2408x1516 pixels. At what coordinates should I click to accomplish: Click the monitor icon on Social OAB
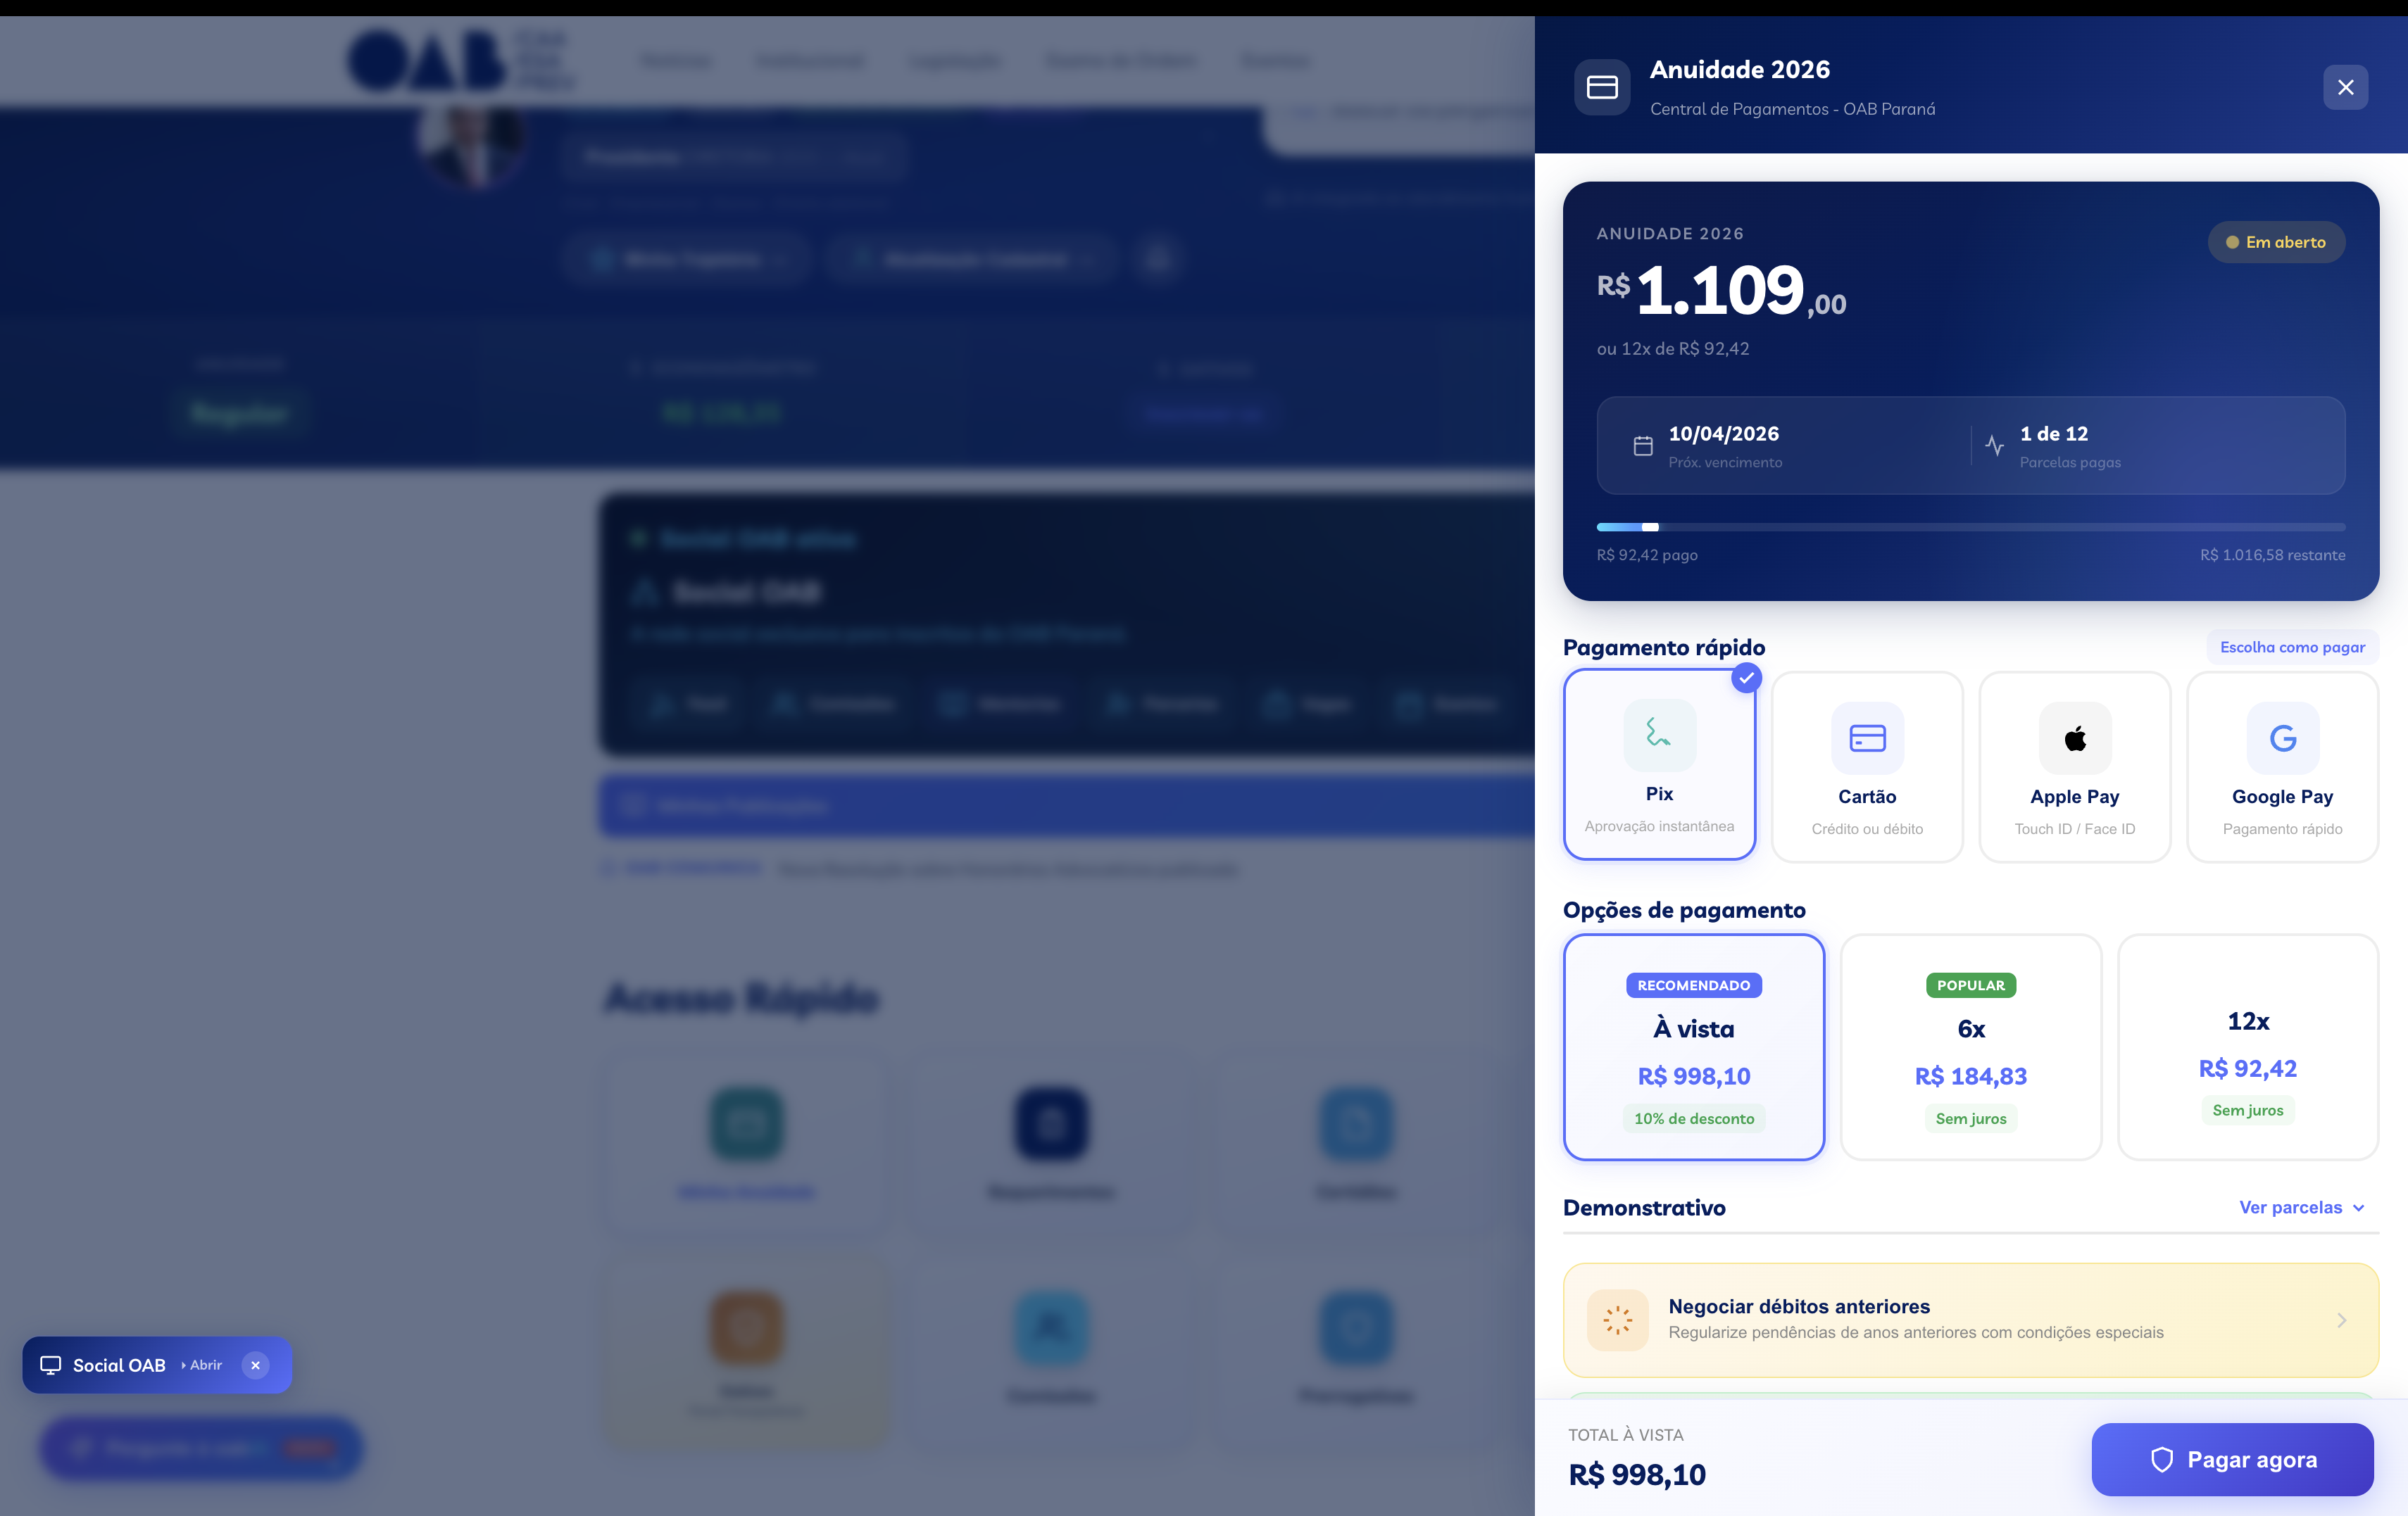point(50,1365)
